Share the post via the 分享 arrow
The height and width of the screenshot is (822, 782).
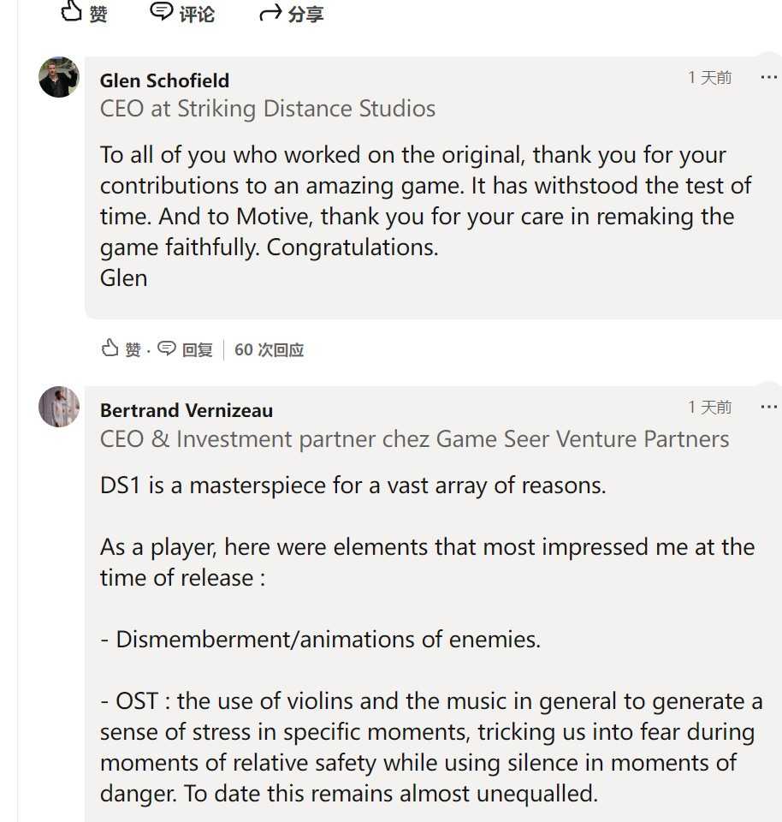pos(291,14)
